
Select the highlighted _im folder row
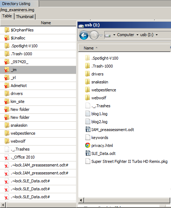[x=38, y=70]
